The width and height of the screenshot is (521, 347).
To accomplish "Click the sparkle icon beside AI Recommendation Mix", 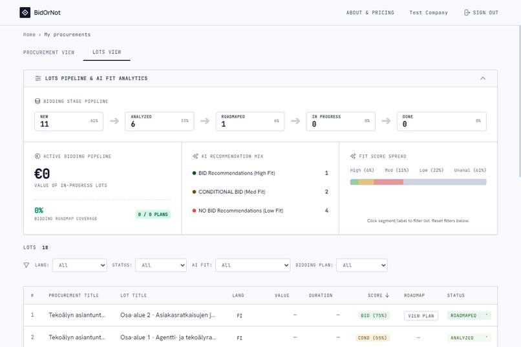I will (195, 156).
